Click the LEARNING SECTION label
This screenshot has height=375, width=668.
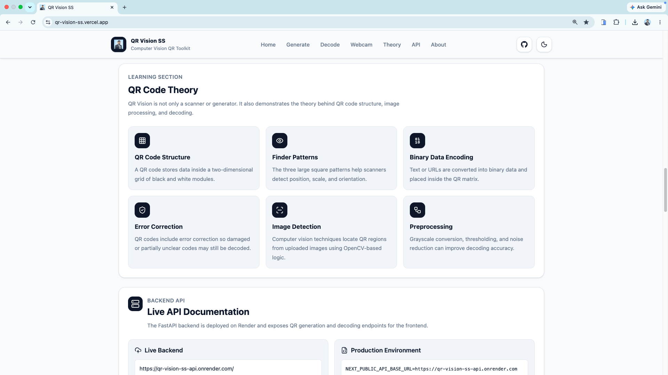(155, 77)
